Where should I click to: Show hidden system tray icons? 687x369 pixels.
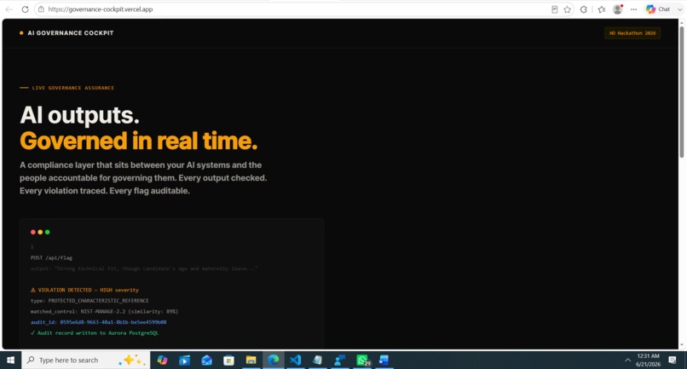(x=627, y=360)
